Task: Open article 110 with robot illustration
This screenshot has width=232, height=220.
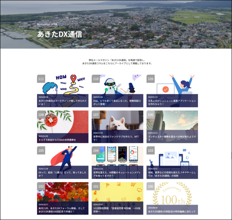Action: pyautogui.click(x=117, y=91)
